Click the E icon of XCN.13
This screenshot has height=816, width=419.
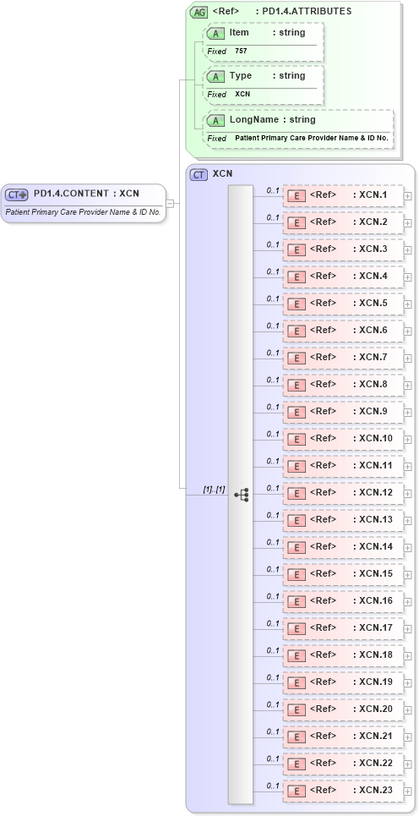pyautogui.click(x=297, y=521)
